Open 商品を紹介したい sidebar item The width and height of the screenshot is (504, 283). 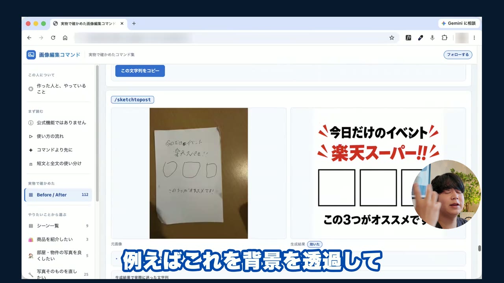coord(58,239)
